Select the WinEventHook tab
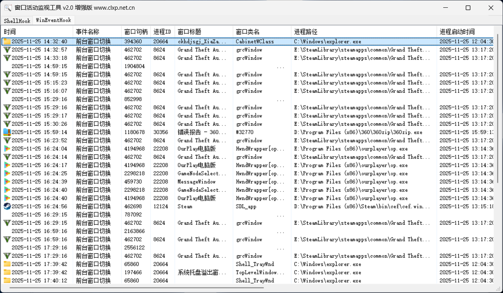 pos(54,20)
